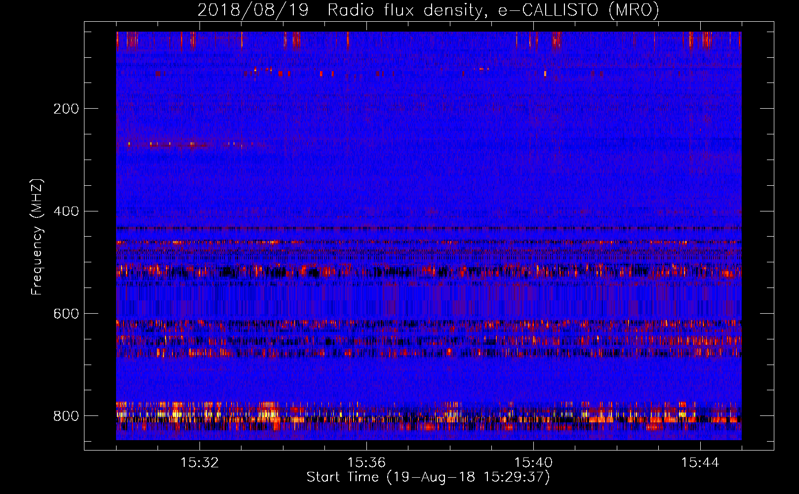The image size is (799, 494).
Task: Click the 800 frequency tick label
Action: pyautogui.click(x=66, y=416)
